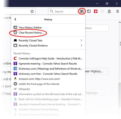Open first Standard Chartered Online Banking entry
121x119 pixels.
[x=48, y=109]
